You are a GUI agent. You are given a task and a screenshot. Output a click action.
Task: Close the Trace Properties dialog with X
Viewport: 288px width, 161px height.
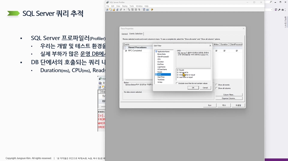[x=244, y=28]
